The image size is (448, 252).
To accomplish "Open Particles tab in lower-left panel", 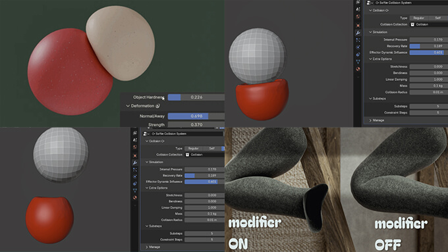I will (x=135, y=170).
